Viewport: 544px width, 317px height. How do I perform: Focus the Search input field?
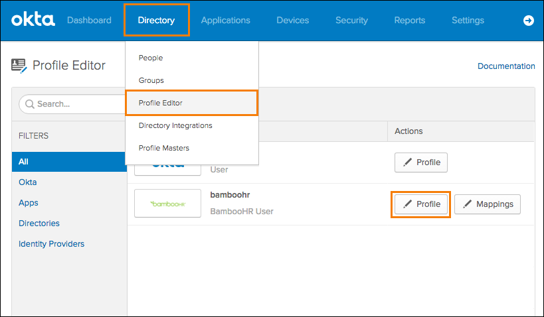point(73,104)
